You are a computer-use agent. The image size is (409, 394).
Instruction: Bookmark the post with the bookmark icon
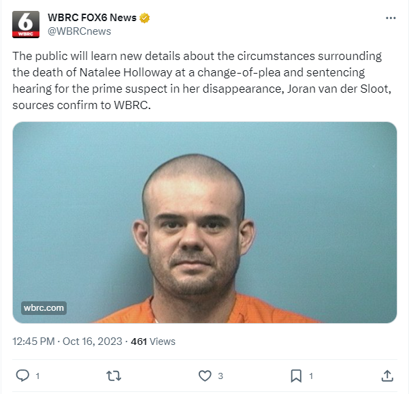tap(296, 376)
